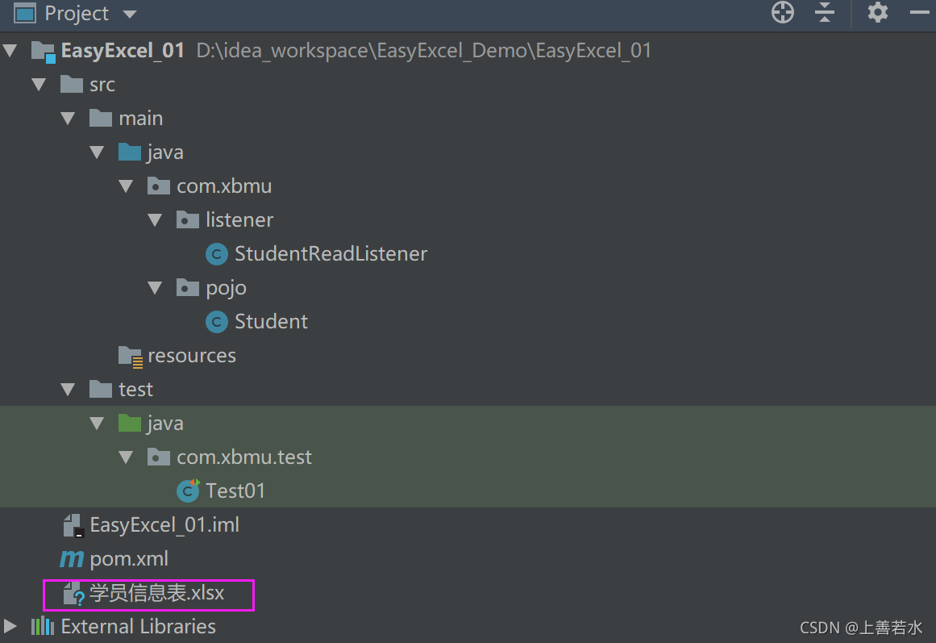Collapse the pojo package arrow
The width and height of the screenshot is (936, 643).
point(156,288)
